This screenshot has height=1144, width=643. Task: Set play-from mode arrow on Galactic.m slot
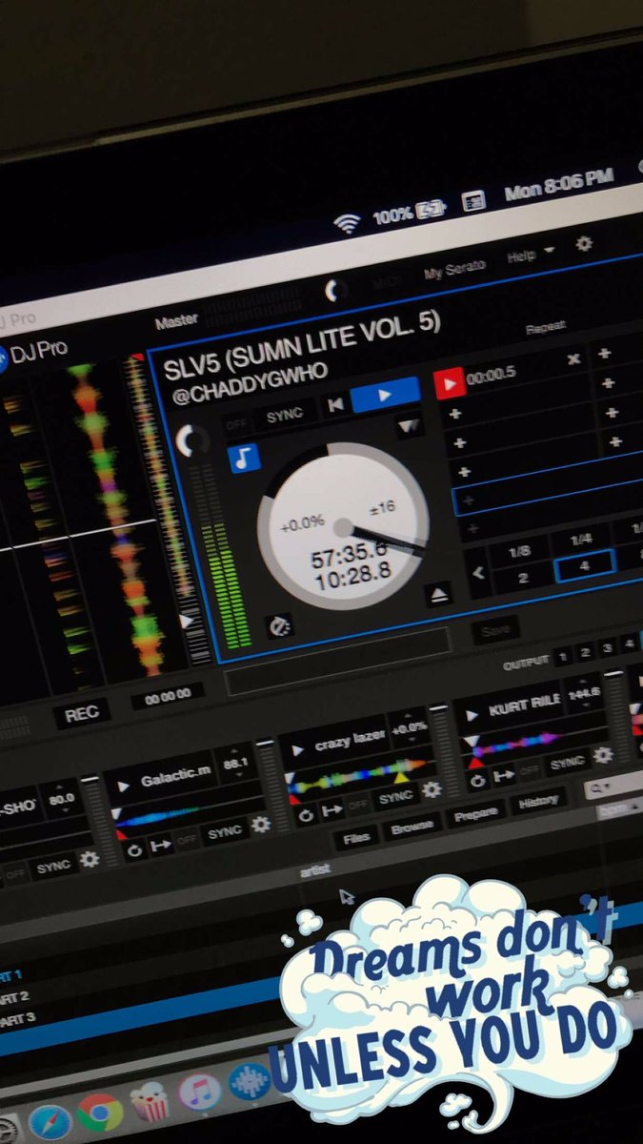[x=161, y=845]
